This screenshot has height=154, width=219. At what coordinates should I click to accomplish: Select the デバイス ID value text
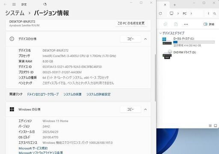[72, 67]
